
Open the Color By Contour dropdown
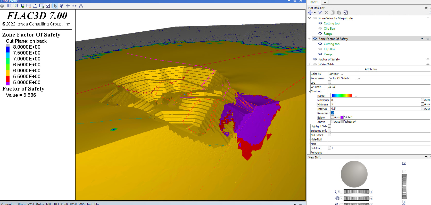342,74
